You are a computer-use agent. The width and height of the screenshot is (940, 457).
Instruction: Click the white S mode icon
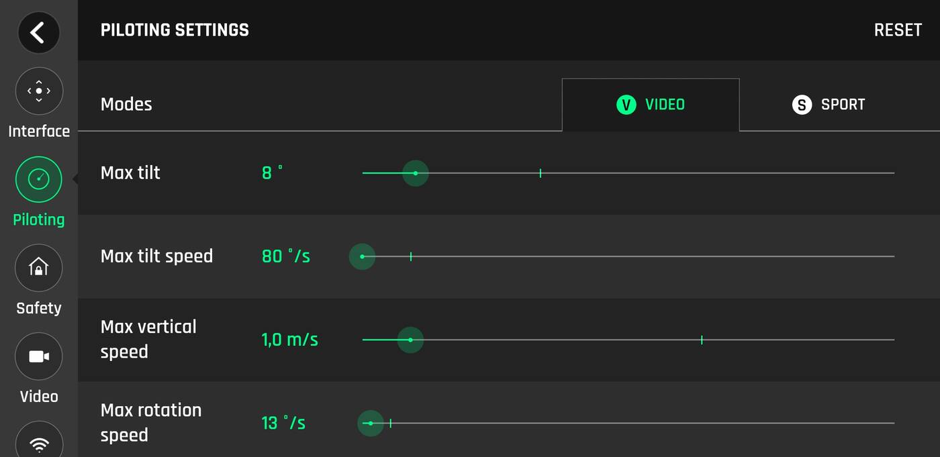click(x=802, y=105)
